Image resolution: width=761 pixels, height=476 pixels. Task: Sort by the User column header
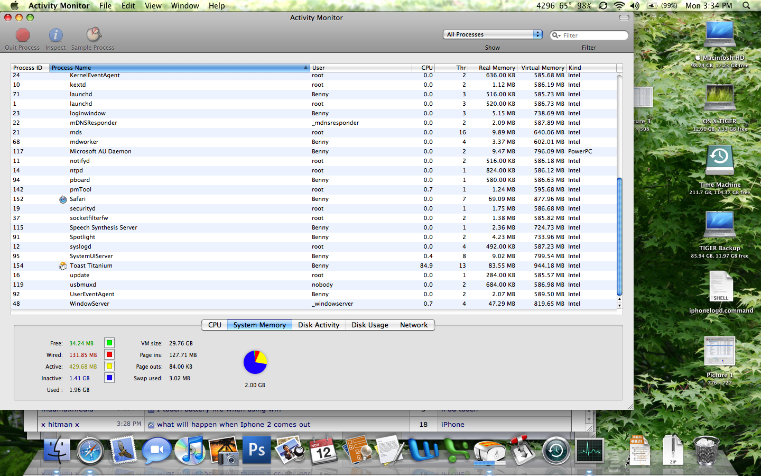coord(361,68)
